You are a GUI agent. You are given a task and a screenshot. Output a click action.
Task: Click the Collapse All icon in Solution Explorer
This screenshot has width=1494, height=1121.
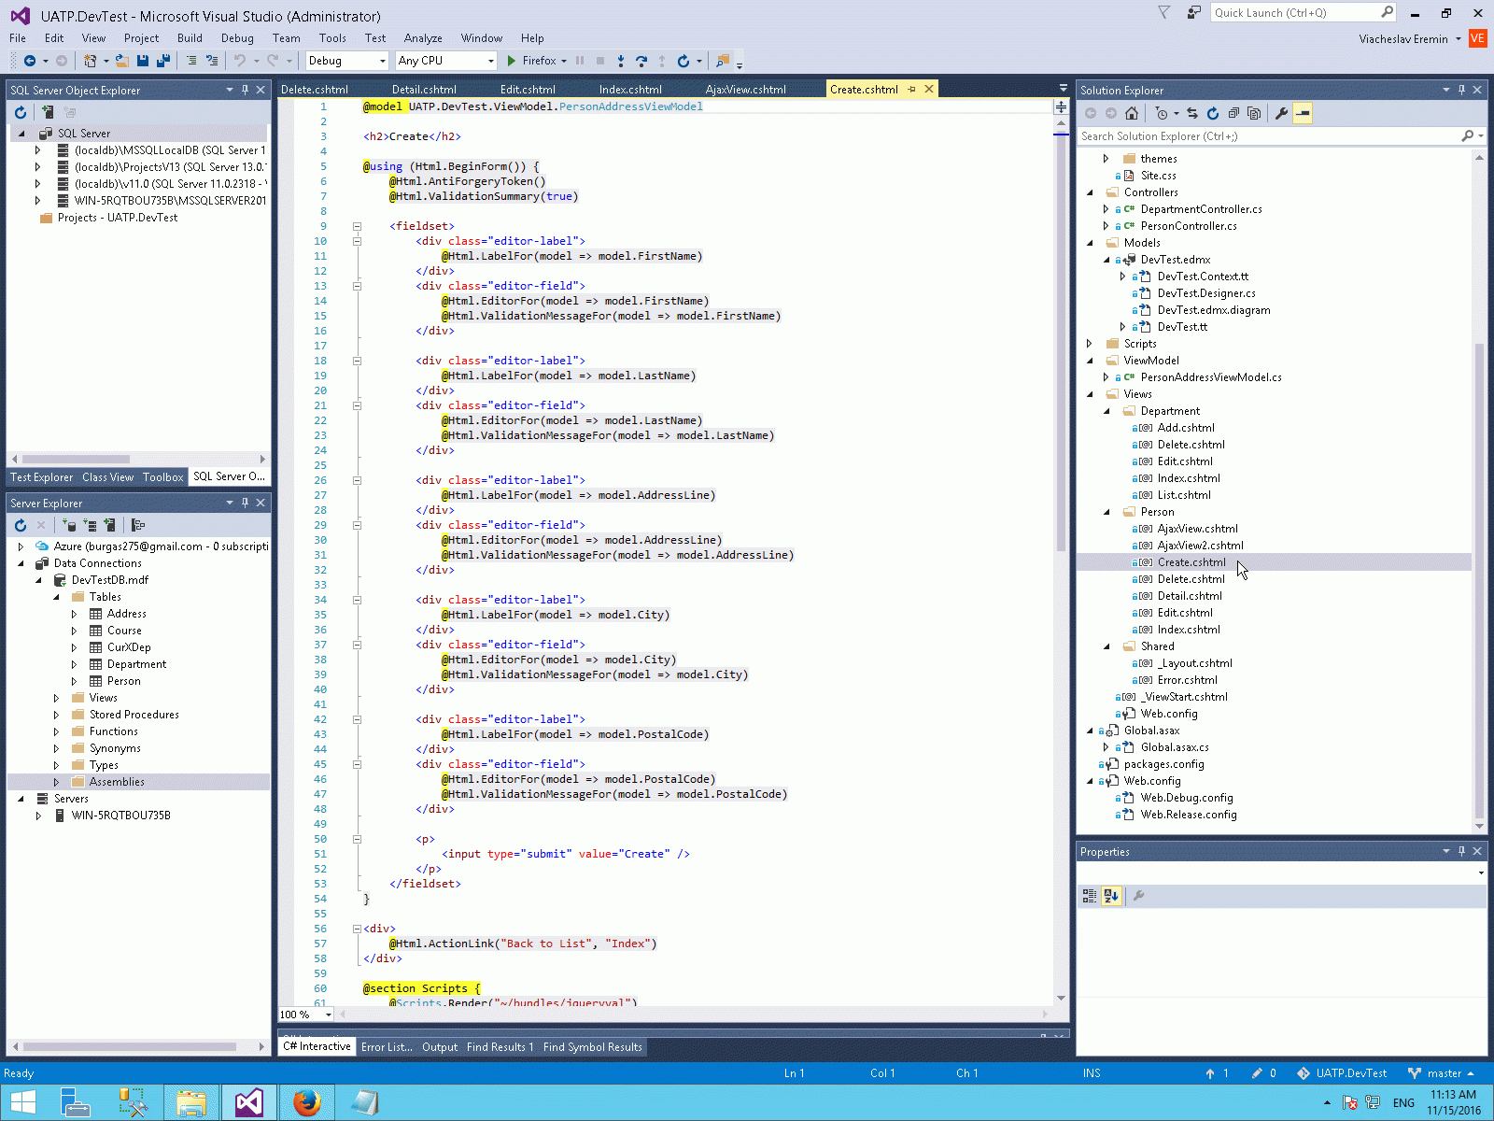click(1233, 113)
